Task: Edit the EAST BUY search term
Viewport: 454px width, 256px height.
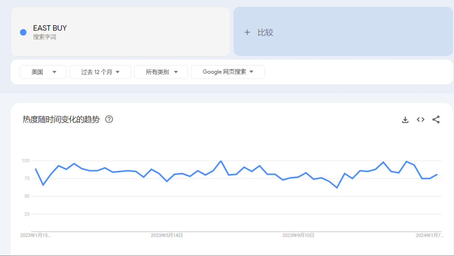Action: click(50, 28)
